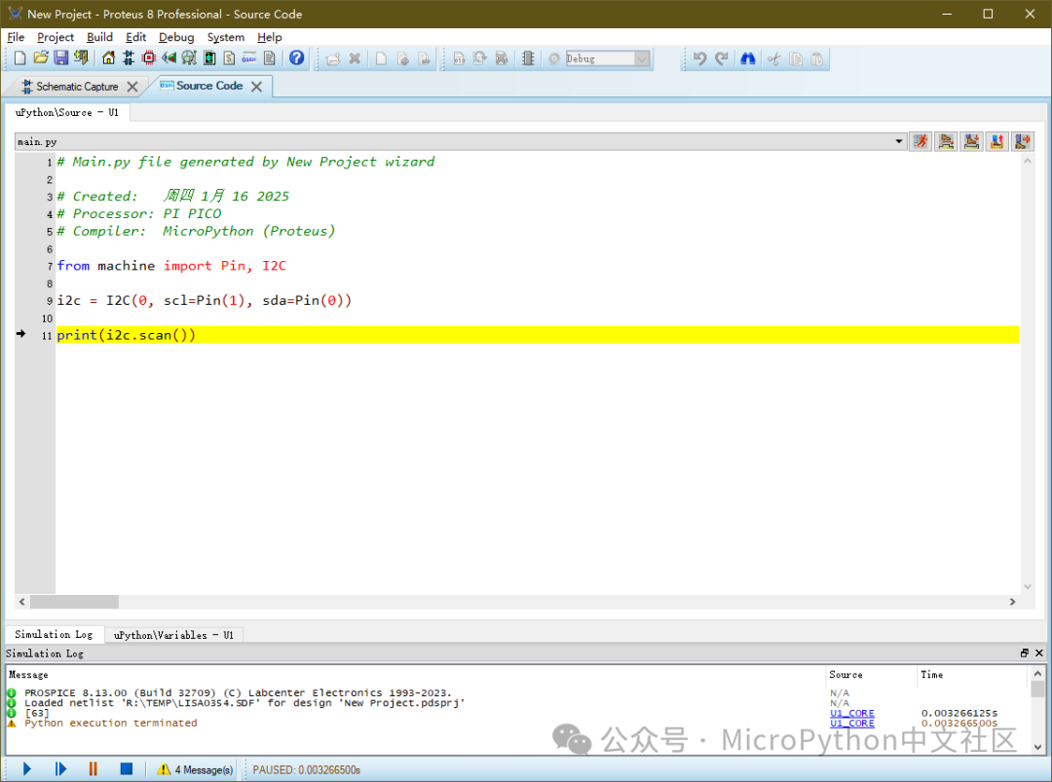Screen dimensions: 1052x782
Task: Switch to uPython\Variables - U1 tab
Action: tap(173, 635)
